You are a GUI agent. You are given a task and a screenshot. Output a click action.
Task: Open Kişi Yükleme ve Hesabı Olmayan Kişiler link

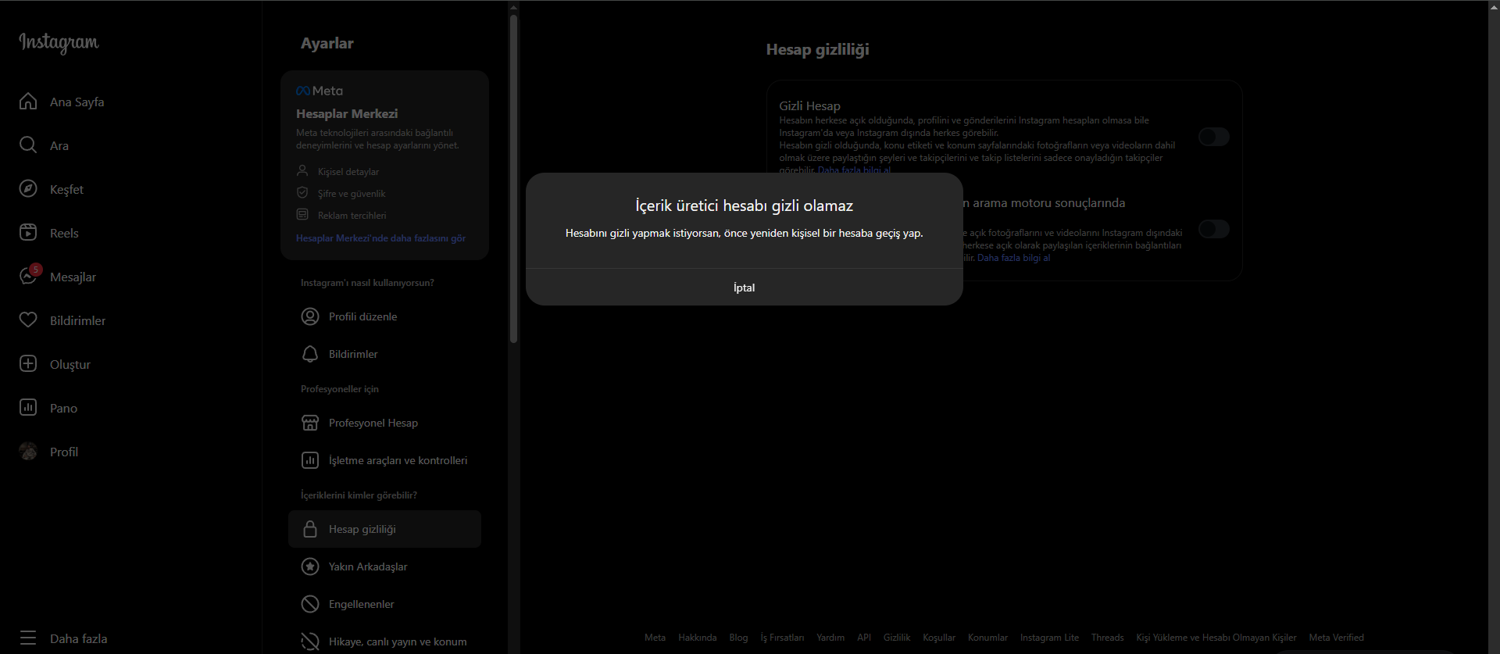1216,638
